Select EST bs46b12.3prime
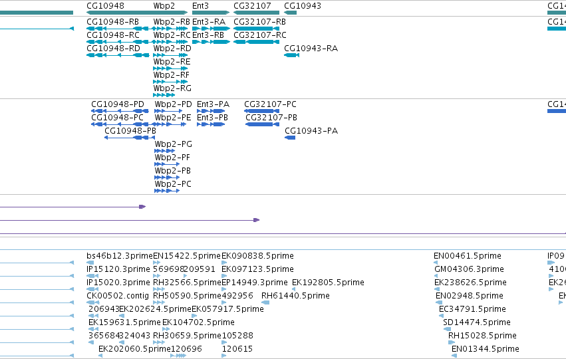 120,256
